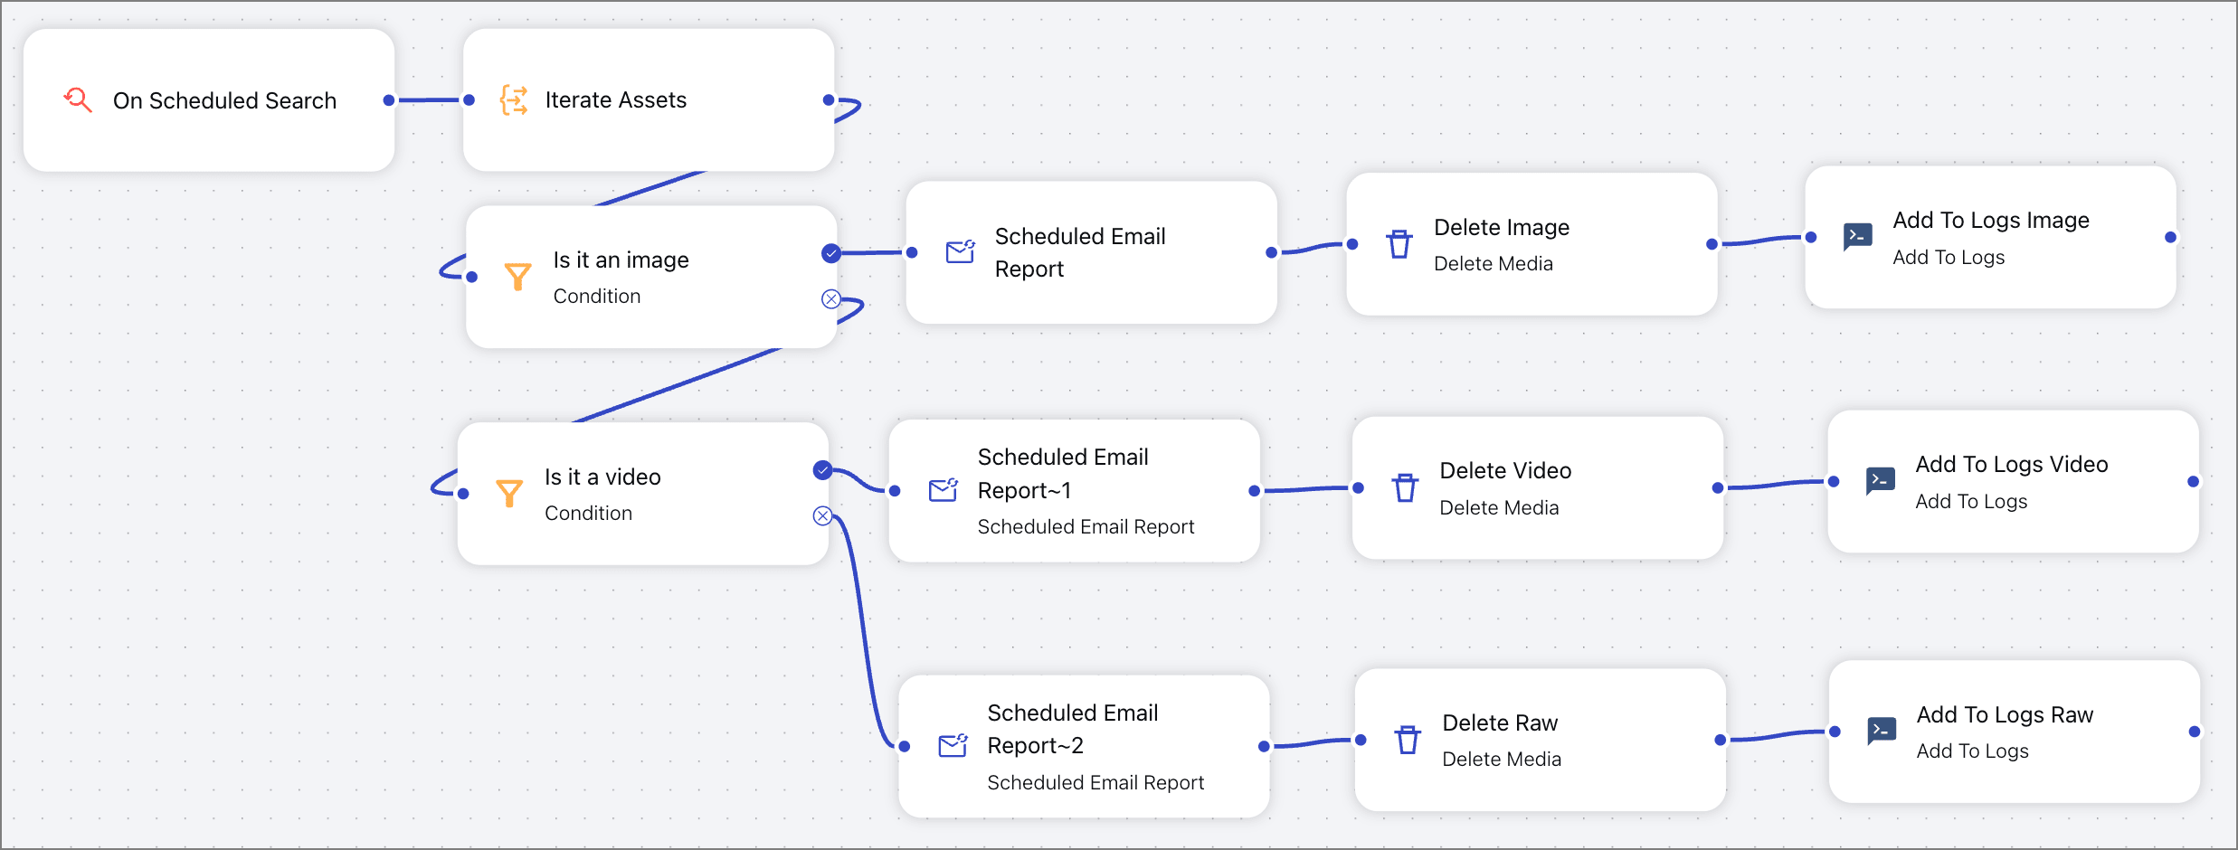This screenshot has width=2238, height=850.
Task: Click the output port of Scheduled Email Report~2
Action: 1264,746
